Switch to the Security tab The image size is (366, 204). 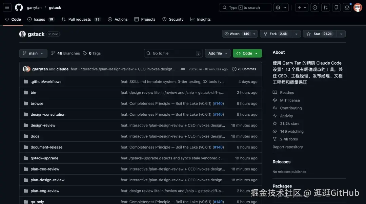point(173,19)
